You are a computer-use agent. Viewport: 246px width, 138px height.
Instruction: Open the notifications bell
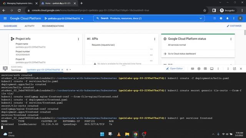227,18
